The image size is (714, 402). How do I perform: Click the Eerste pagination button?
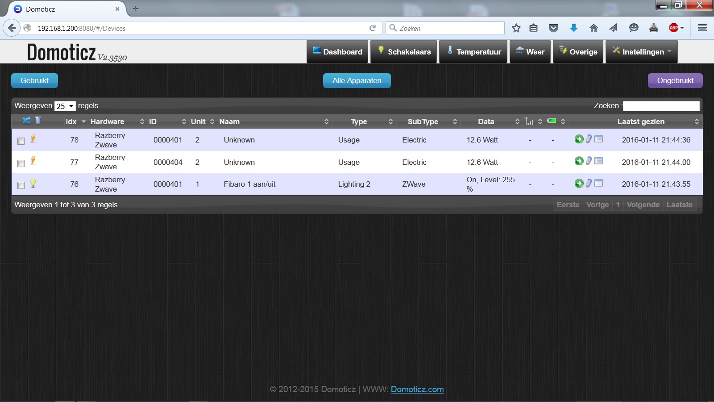568,205
